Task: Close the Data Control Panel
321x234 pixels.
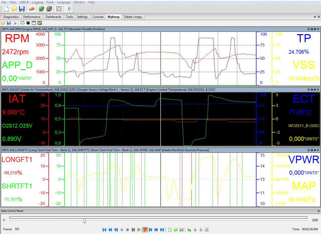Action: click(x=319, y=211)
